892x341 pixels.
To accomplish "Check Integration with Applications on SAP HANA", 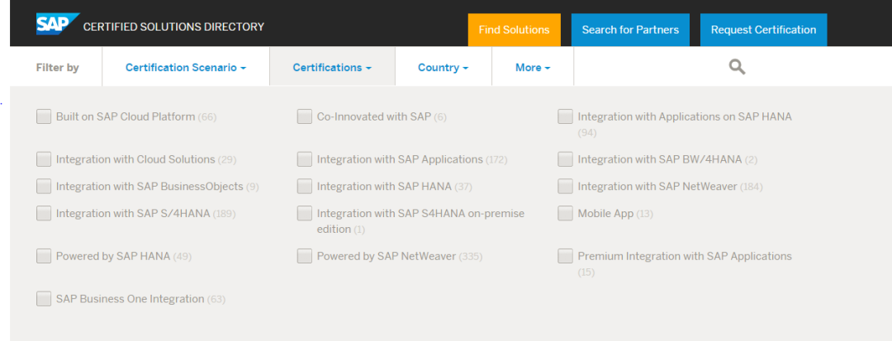I will (x=565, y=116).
